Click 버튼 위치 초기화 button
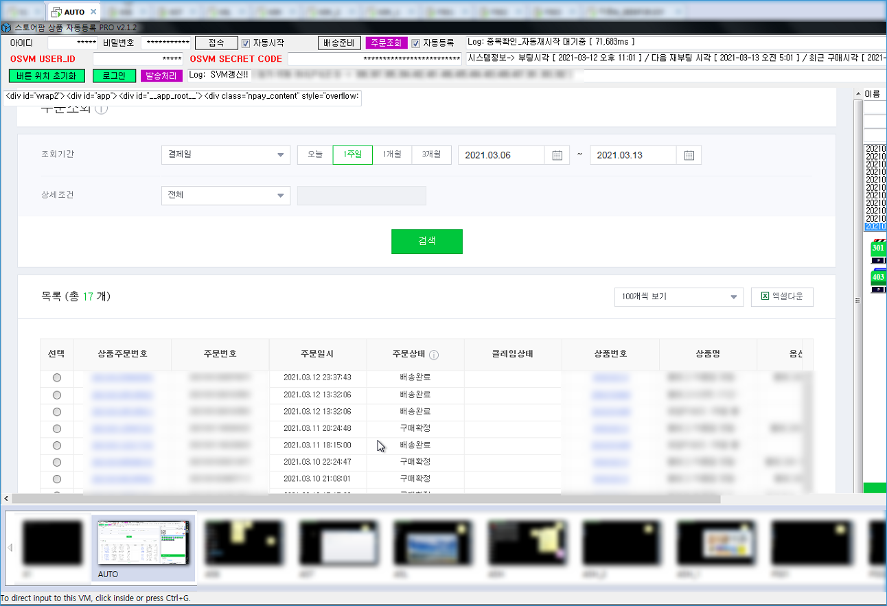This screenshot has height=606, width=887. (47, 75)
